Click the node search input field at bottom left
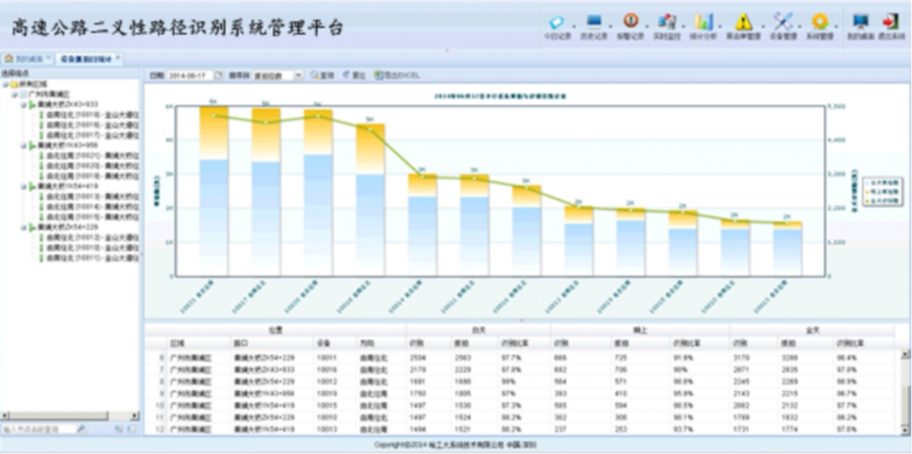This screenshot has height=454, width=912. [x=37, y=429]
